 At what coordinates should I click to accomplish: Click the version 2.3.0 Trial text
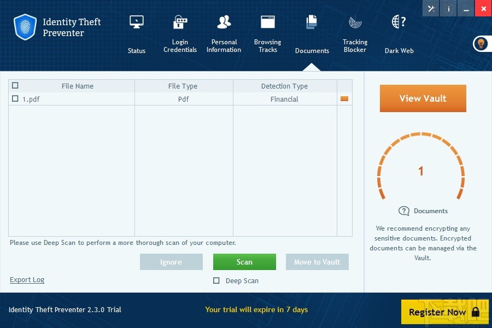65,309
